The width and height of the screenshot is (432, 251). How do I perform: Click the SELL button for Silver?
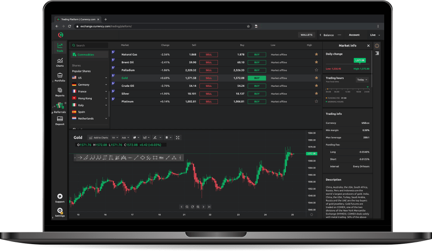pos(208,94)
